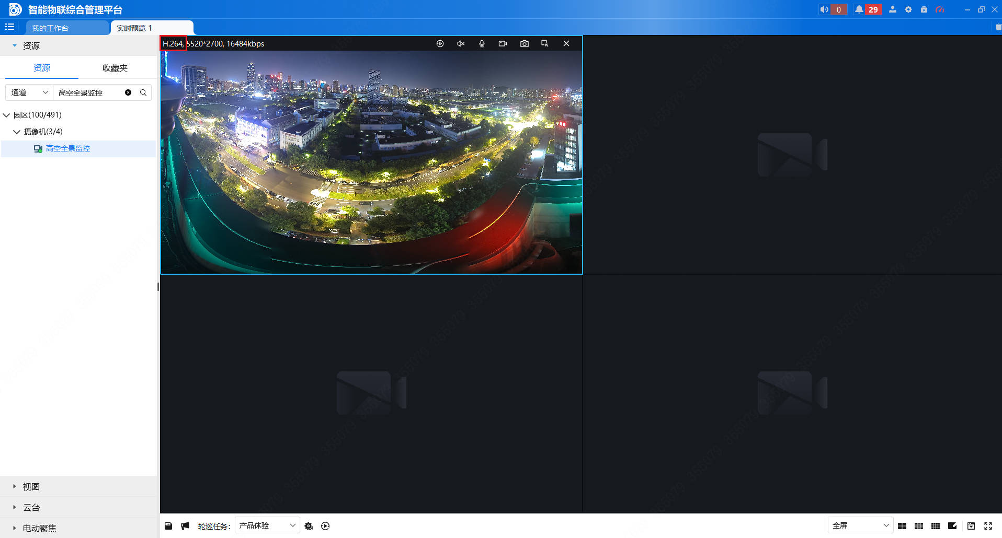Enable digital zoom on the video pane
This screenshot has width=1002, height=538.
point(545,44)
